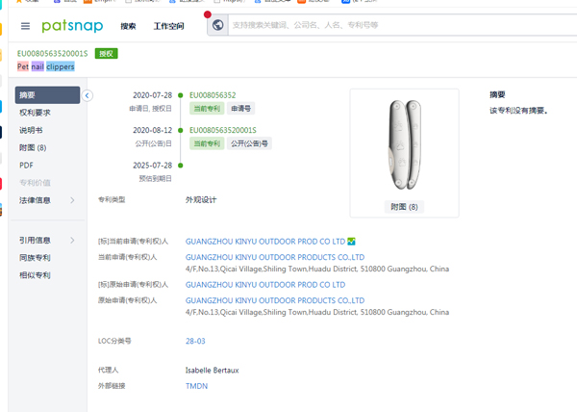Click the date 2020-07-28
The height and width of the screenshot is (412, 577).
pyautogui.click(x=152, y=95)
